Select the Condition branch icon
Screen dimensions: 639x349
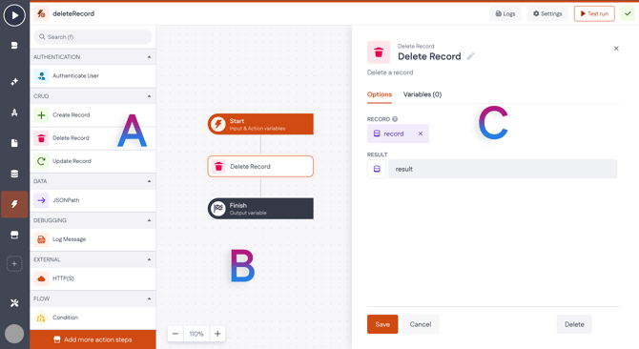coord(41,318)
